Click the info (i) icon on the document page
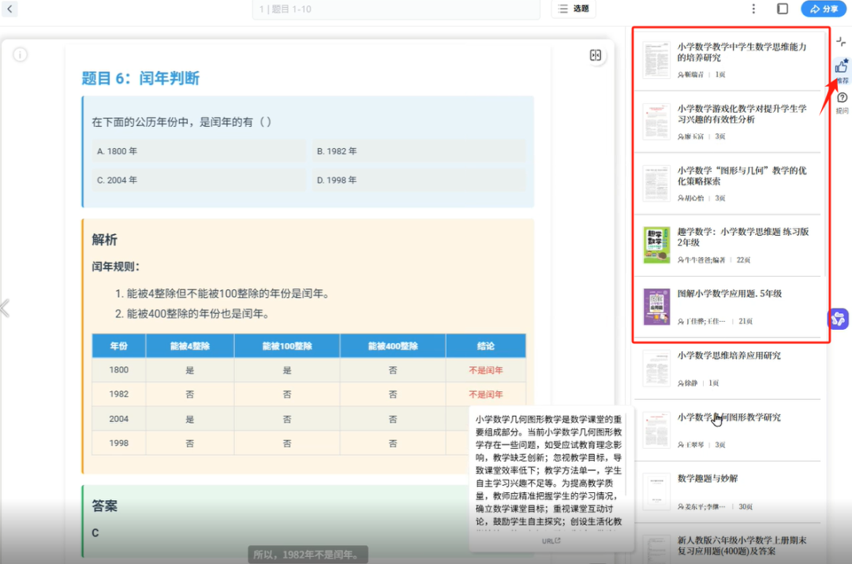Viewport: 852px width, 564px height. click(x=20, y=54)
